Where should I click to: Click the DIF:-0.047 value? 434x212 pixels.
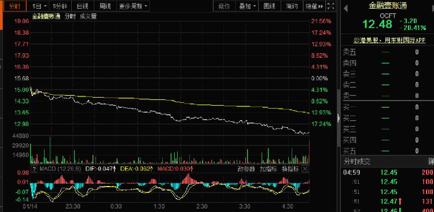tap(101, 169)
